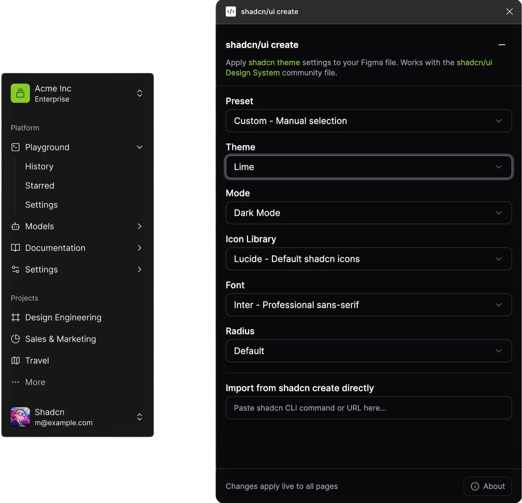This screenshot has width=522, height=503.
Task: Click the Shadcn user avatar
Action: pyautogui.click(x=20, y=417)
